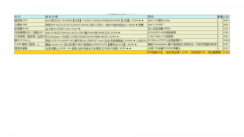Click the 7800 subtotal value
The image size is (244, 137).
click(x=226, y=21)
